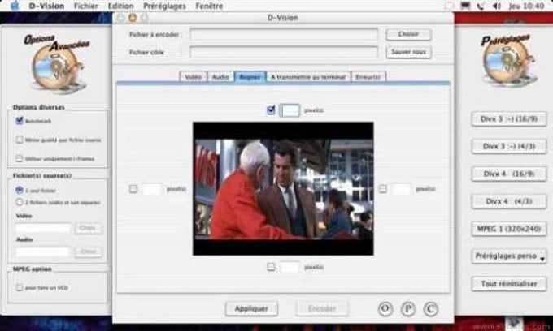The height and width of the screenshot is (331, 553).
Task: Click the Fichier à encoder field
Action: [x=284, y=34]
